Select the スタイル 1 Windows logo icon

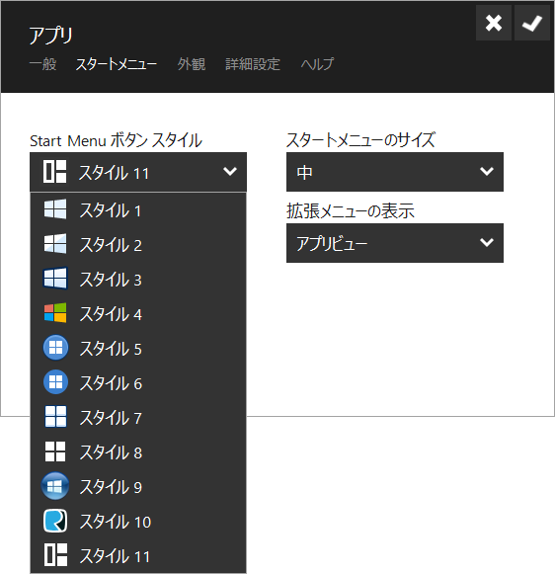[x=55, y=209]
